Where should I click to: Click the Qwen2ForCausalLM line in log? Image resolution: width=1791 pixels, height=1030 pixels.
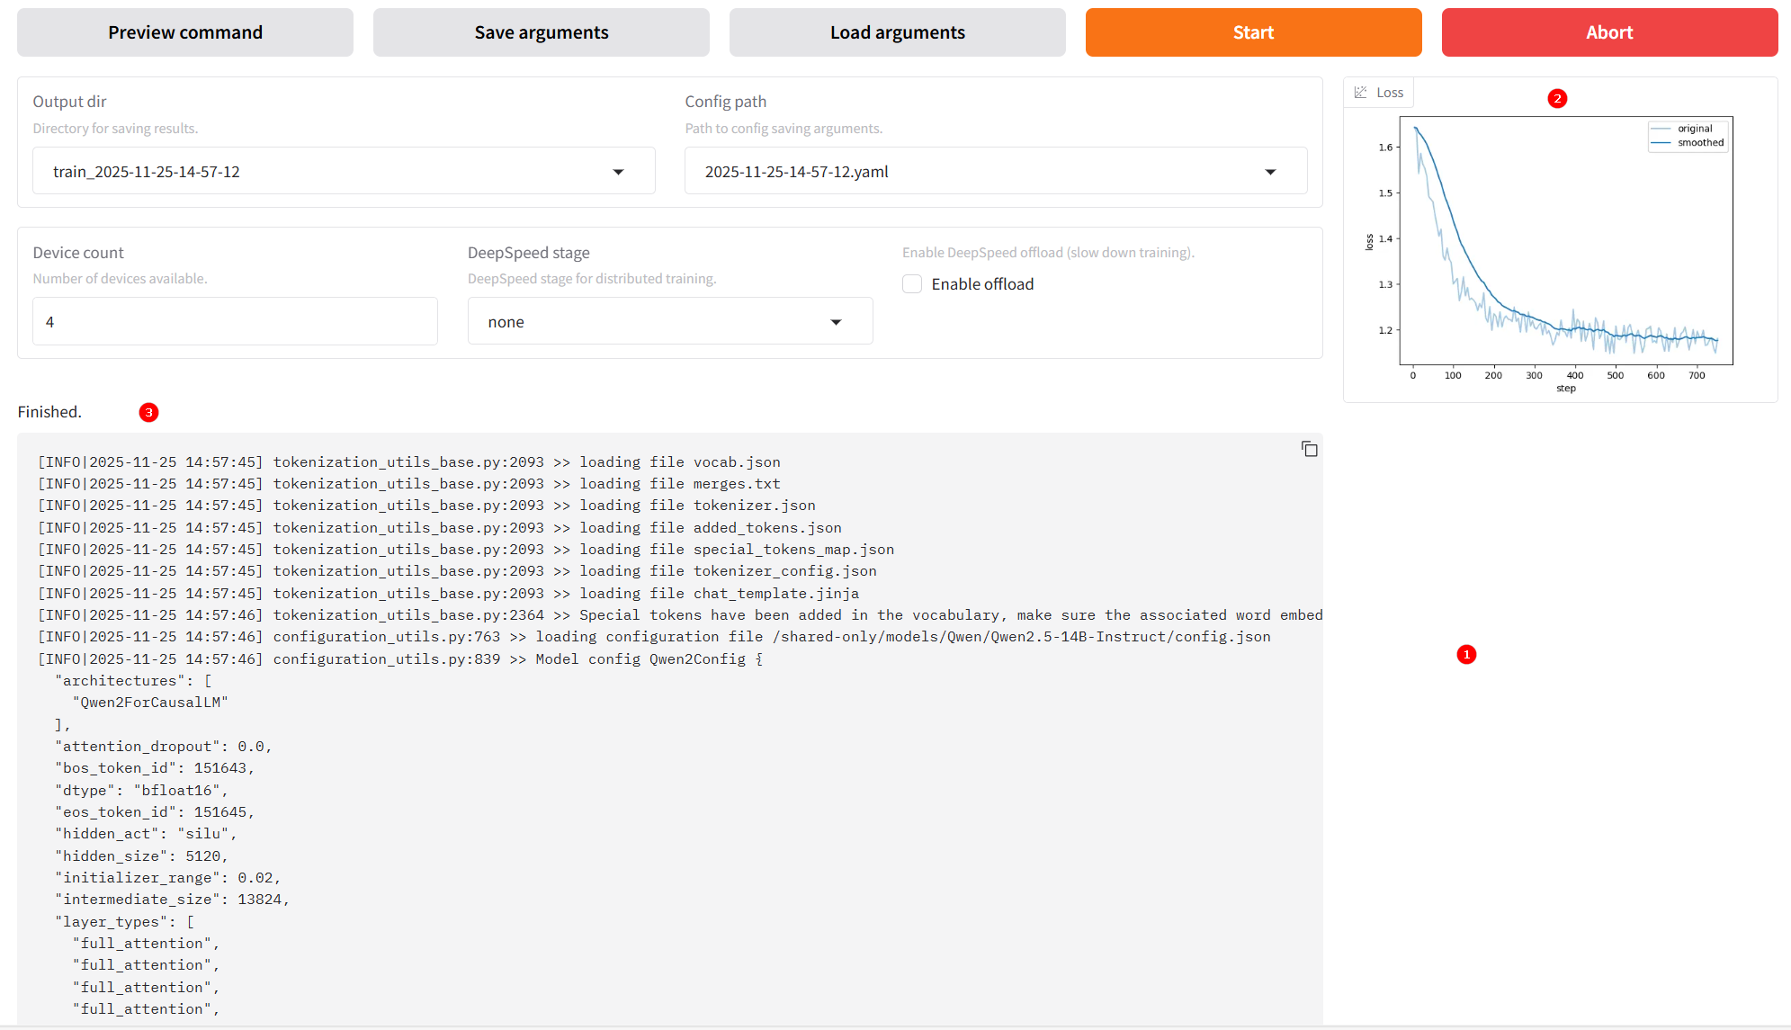(x=149, y=703)
